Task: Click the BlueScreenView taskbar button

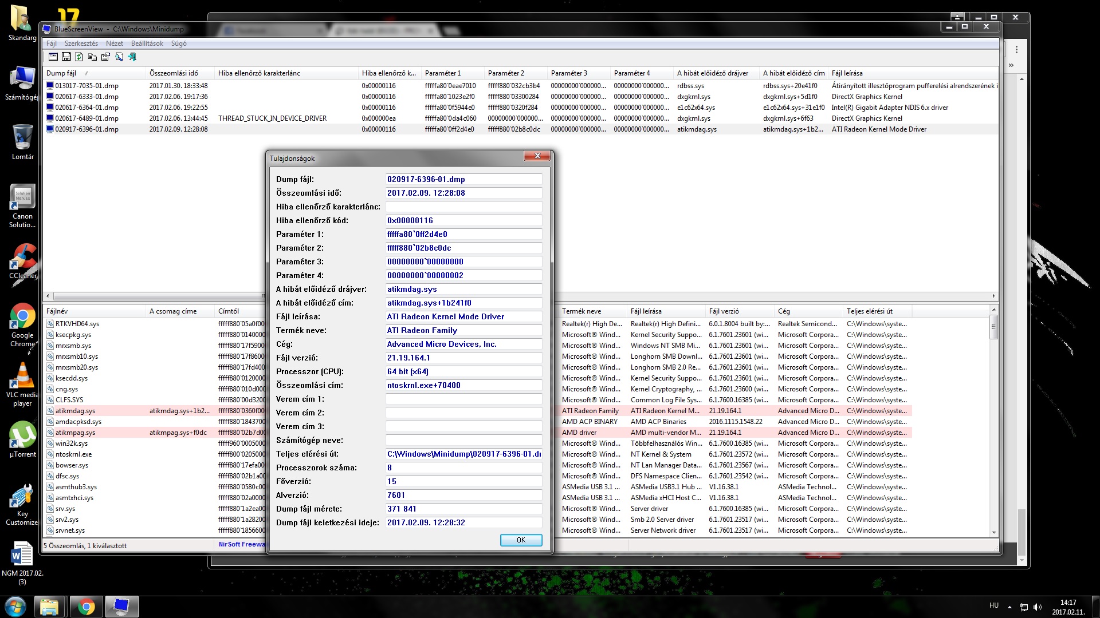Action: [121, 607]
